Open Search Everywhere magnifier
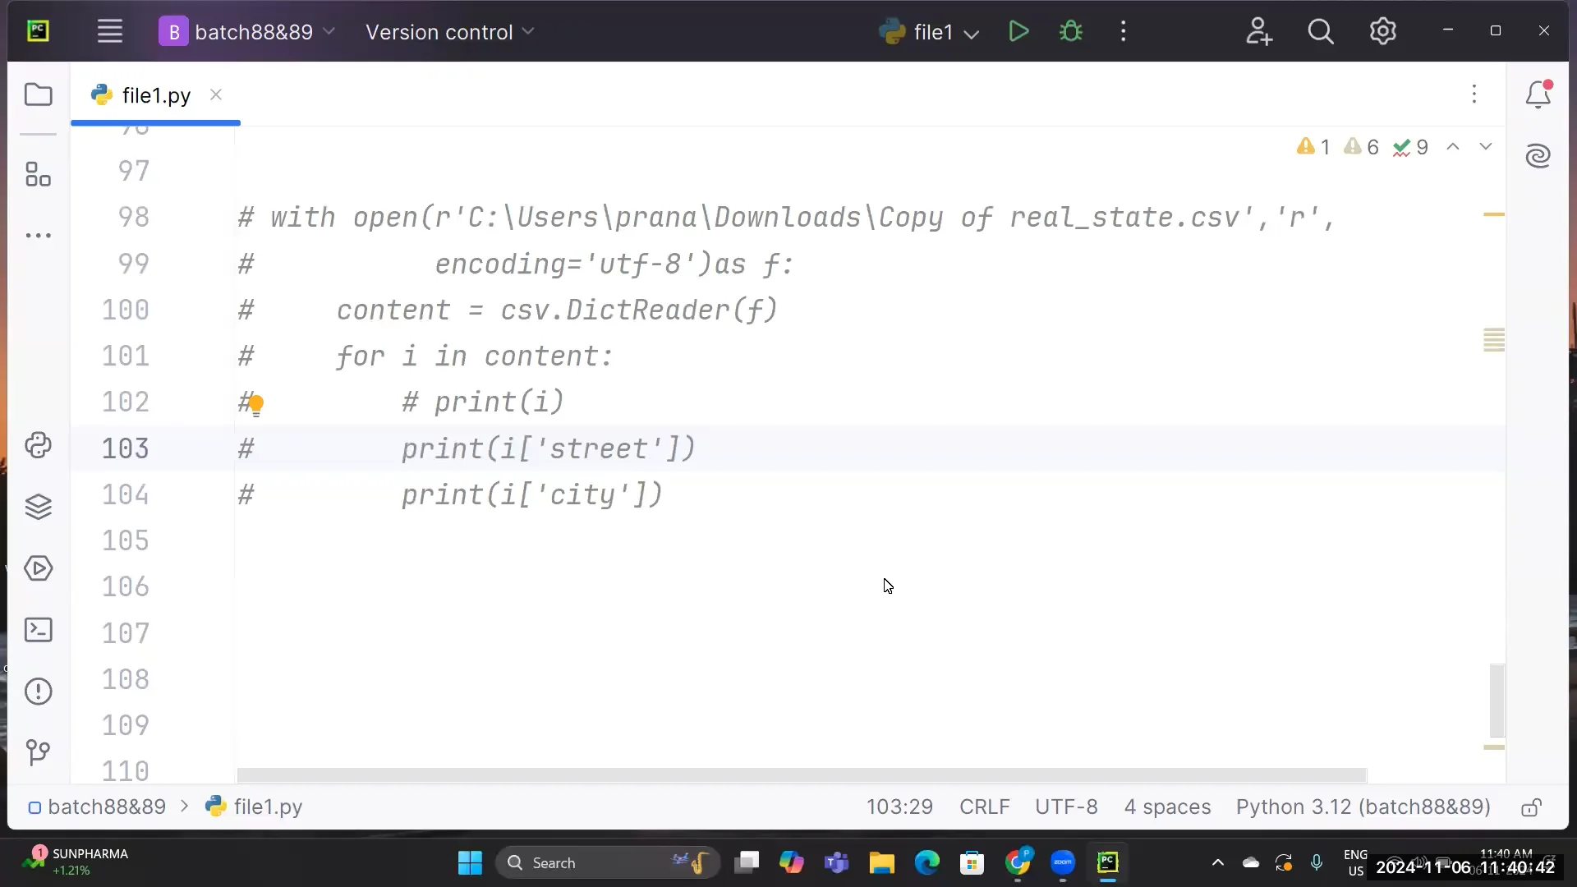The image size is (1577, 887). tap(1321, 31)
